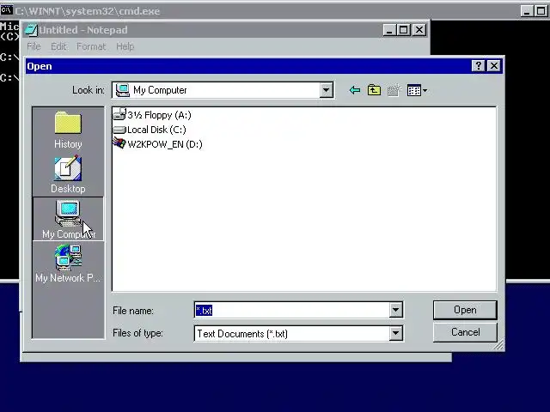The image size is (550, 412).
Task: Click the Cancel button
Action: tap(465, 332)
